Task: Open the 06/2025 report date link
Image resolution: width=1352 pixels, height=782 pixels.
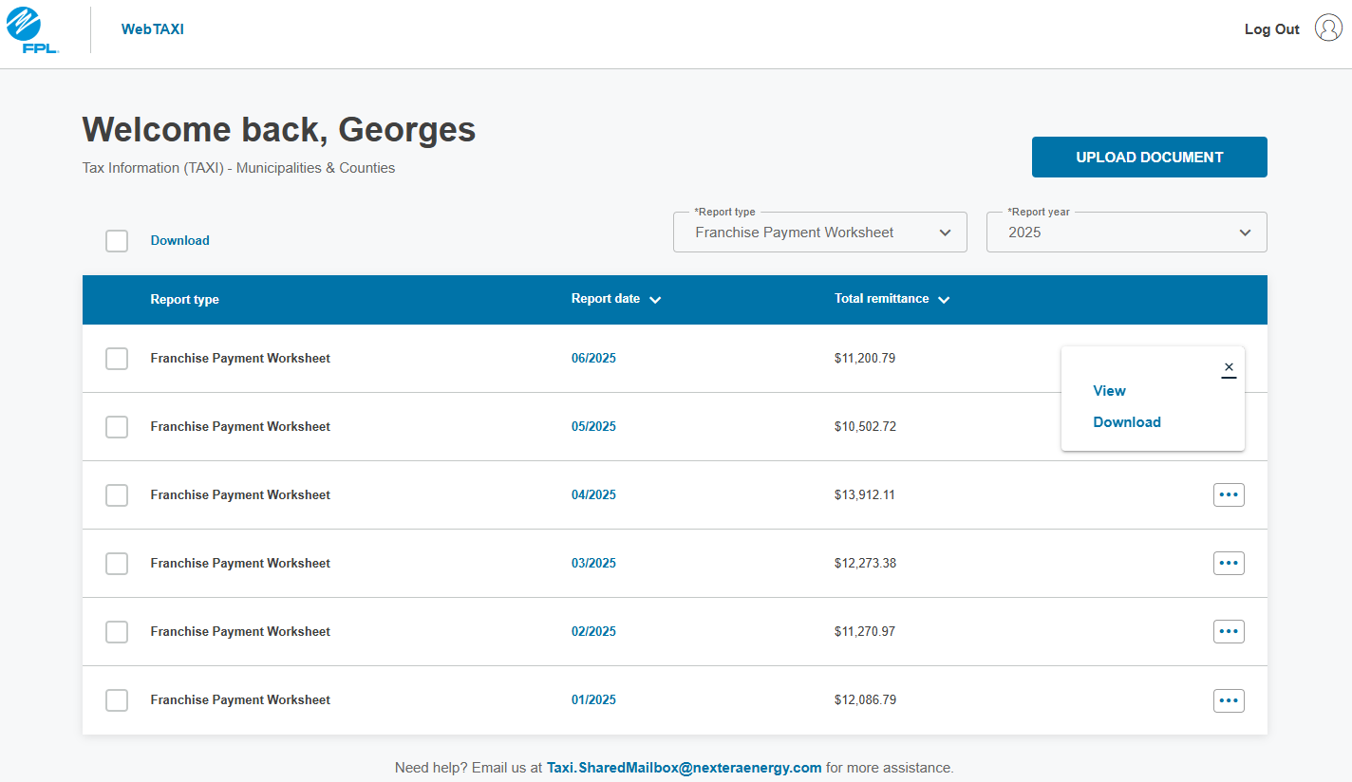Action: (593, 358)
